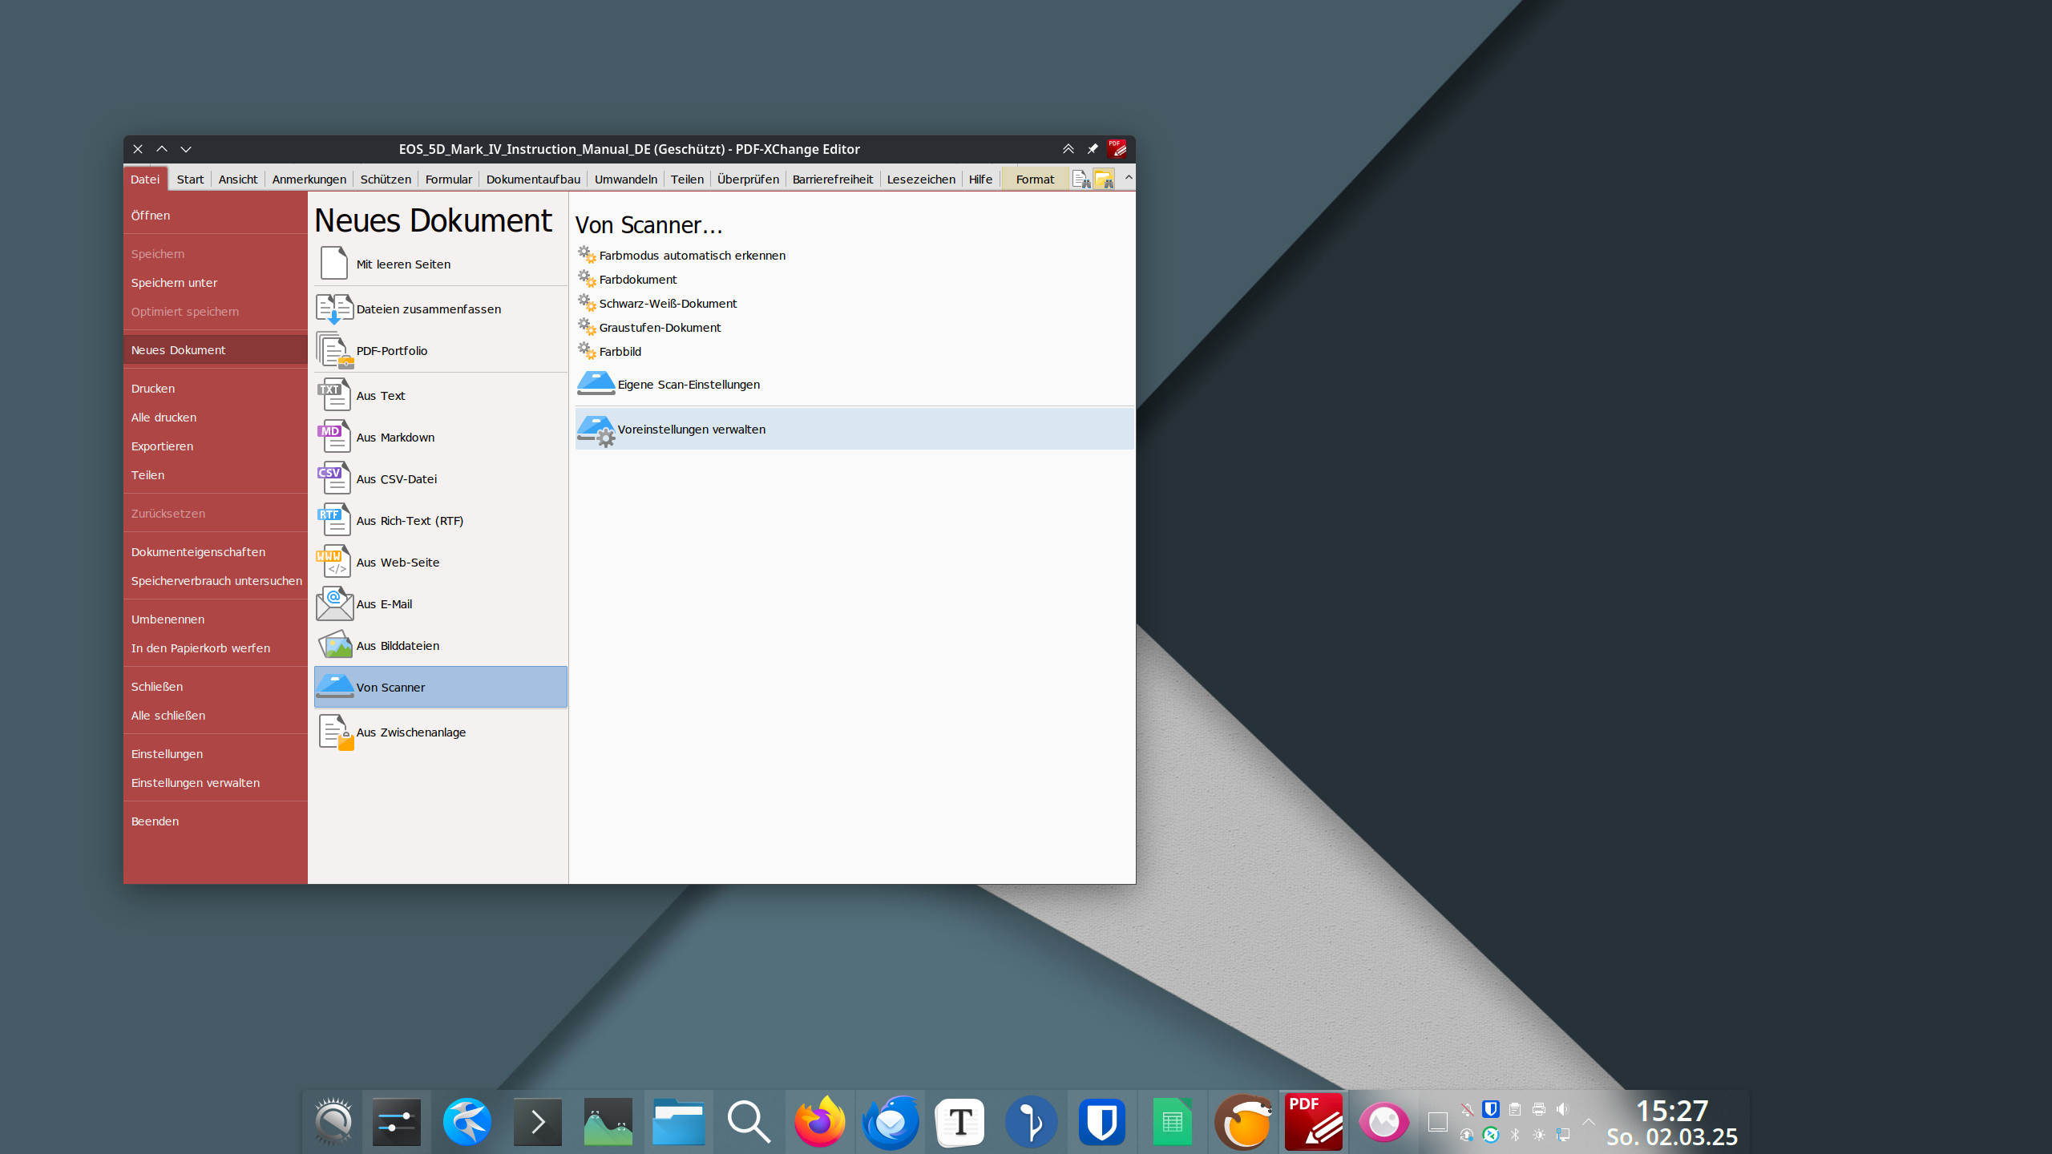Click the folder search binoculars icon
This screenshot has height=1154, width=2052.
[x=1104, y=179]
